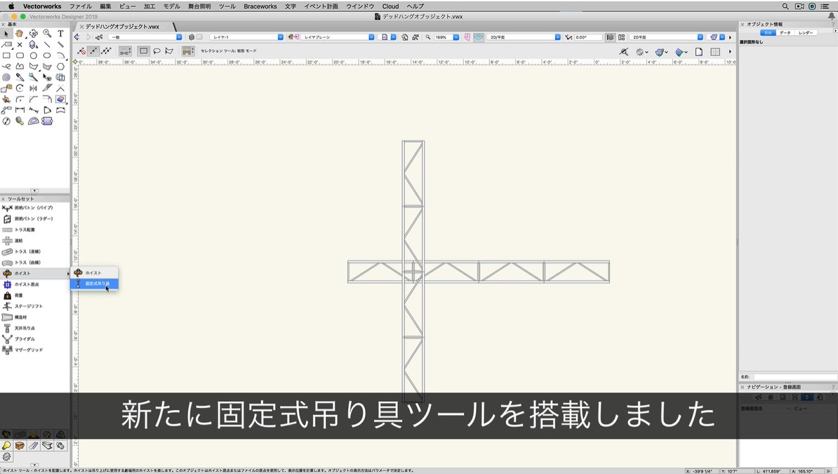The height and width of the screenshot is (474, 838).
Task: Open macOS Spotlight search
Action: [x=785, y=6]
